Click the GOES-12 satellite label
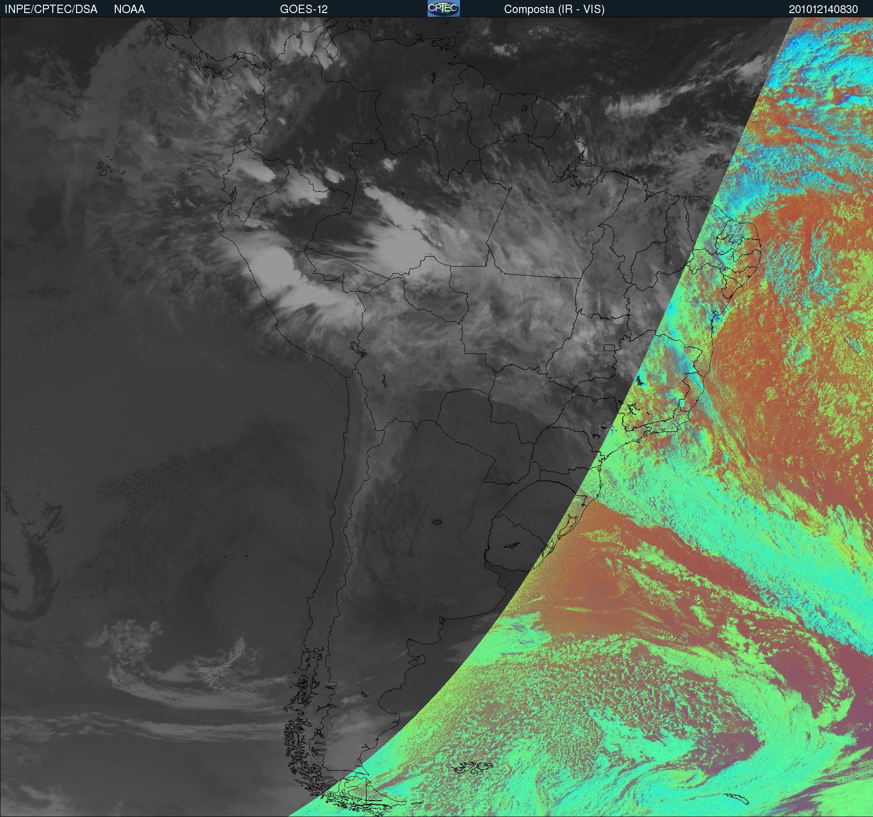The height and width of the screenshot is (817, 873). point(303,9)
